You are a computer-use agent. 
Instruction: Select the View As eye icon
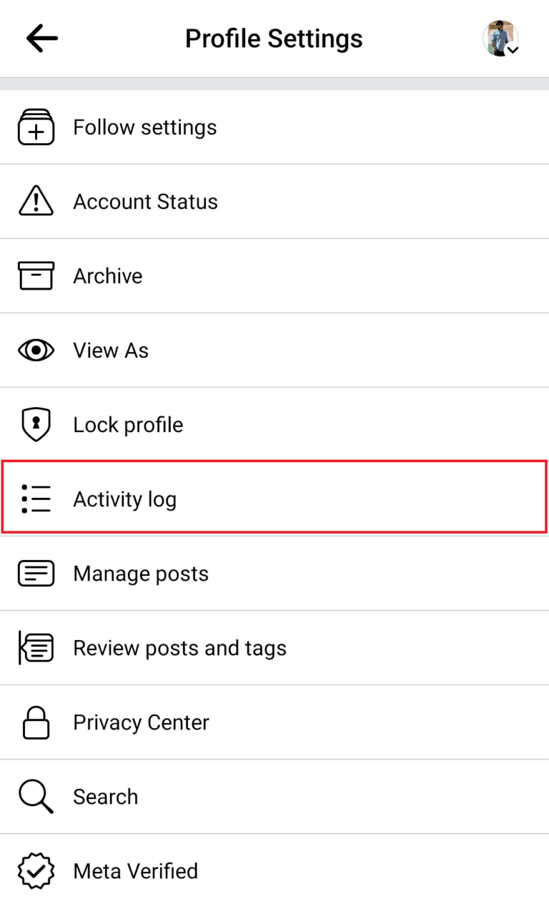(x=36, y=350)
